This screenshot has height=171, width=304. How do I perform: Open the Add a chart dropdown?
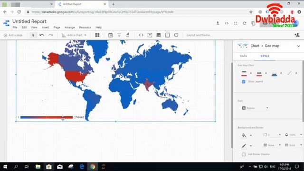74,35
